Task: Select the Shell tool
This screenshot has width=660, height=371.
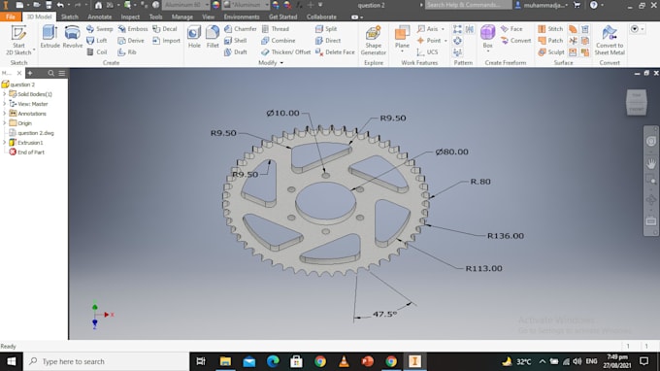Action: 235,41
